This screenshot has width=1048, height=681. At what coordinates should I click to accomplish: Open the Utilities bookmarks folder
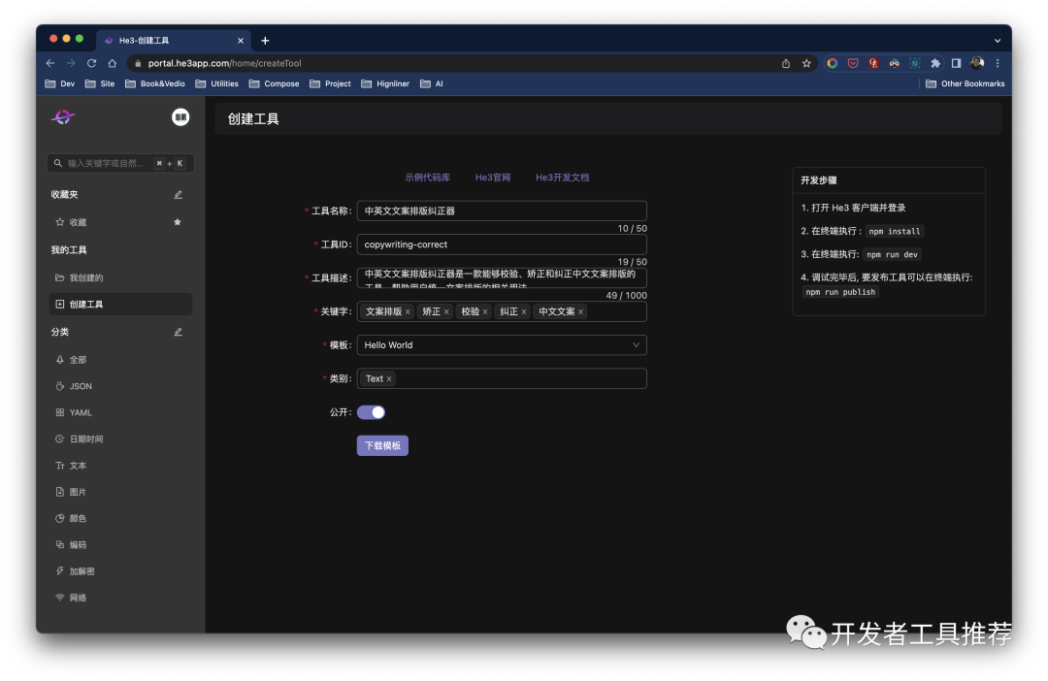(216, 83)
